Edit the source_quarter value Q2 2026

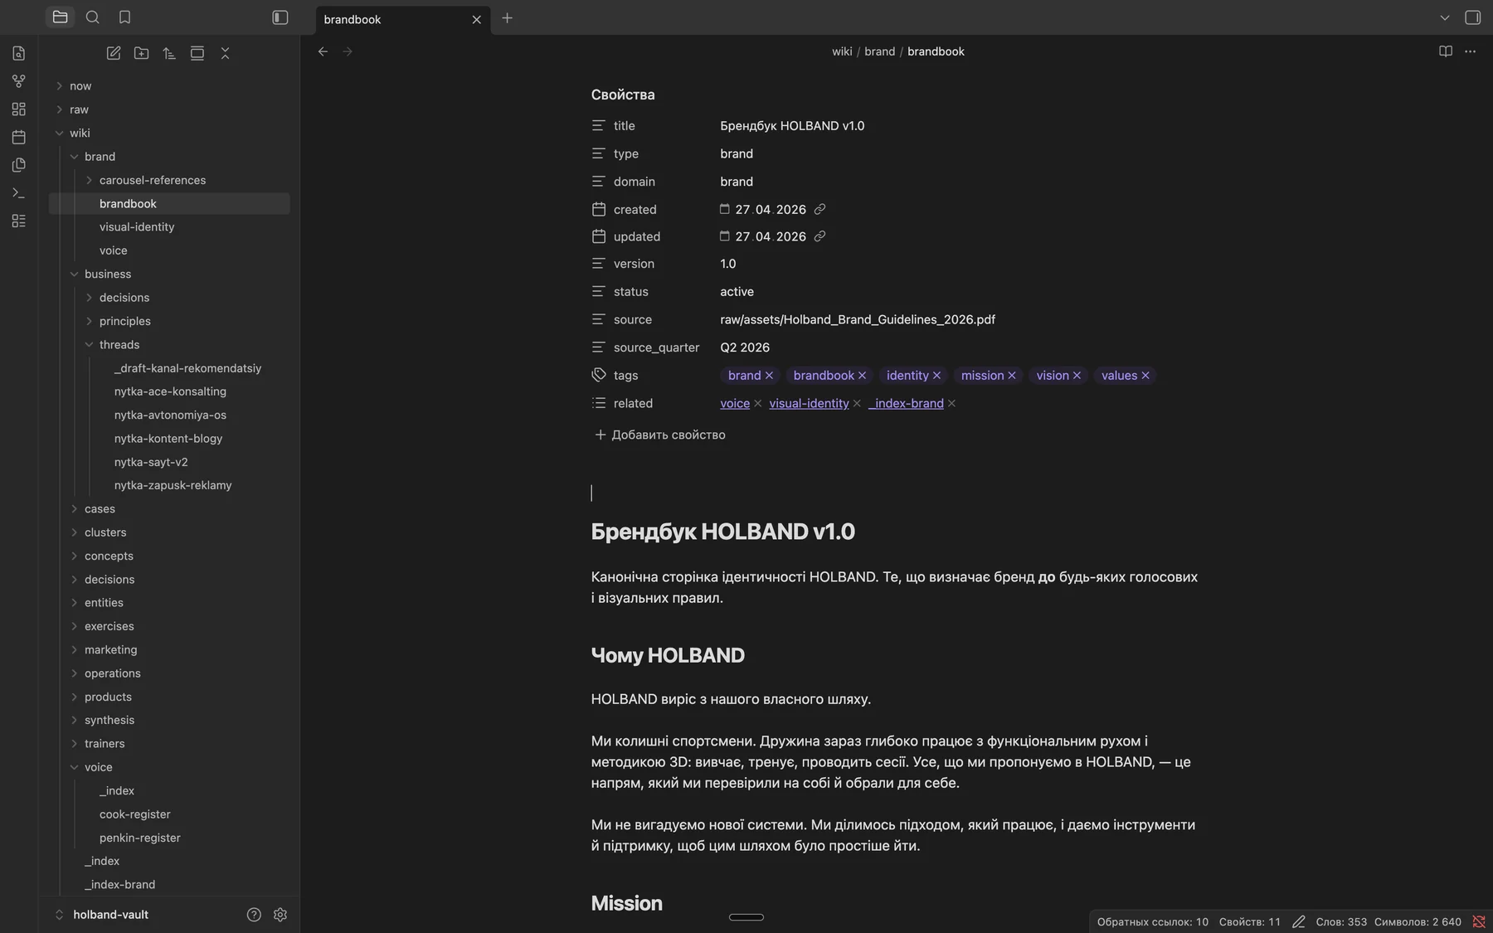(x=745, y=347)
